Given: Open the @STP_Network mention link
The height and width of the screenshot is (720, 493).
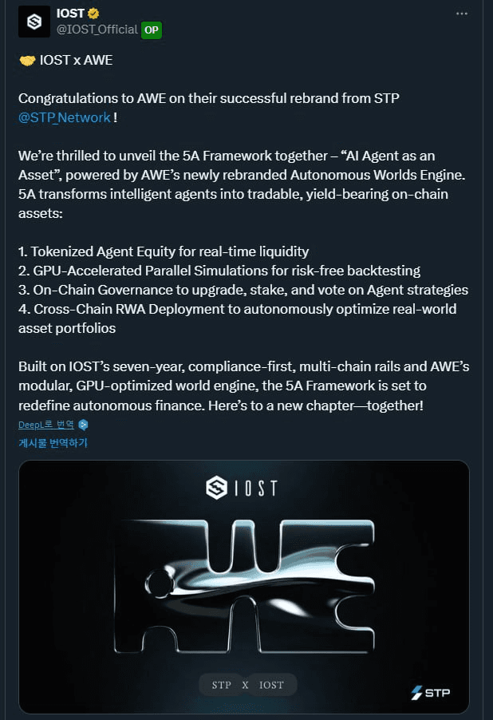Looking at the screenshot, I should (65, 117).
